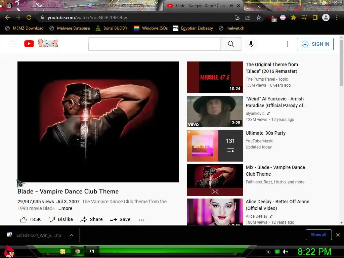Expand description with ...more
Viewport: 344px width, 258px height.
coord(65,208)
